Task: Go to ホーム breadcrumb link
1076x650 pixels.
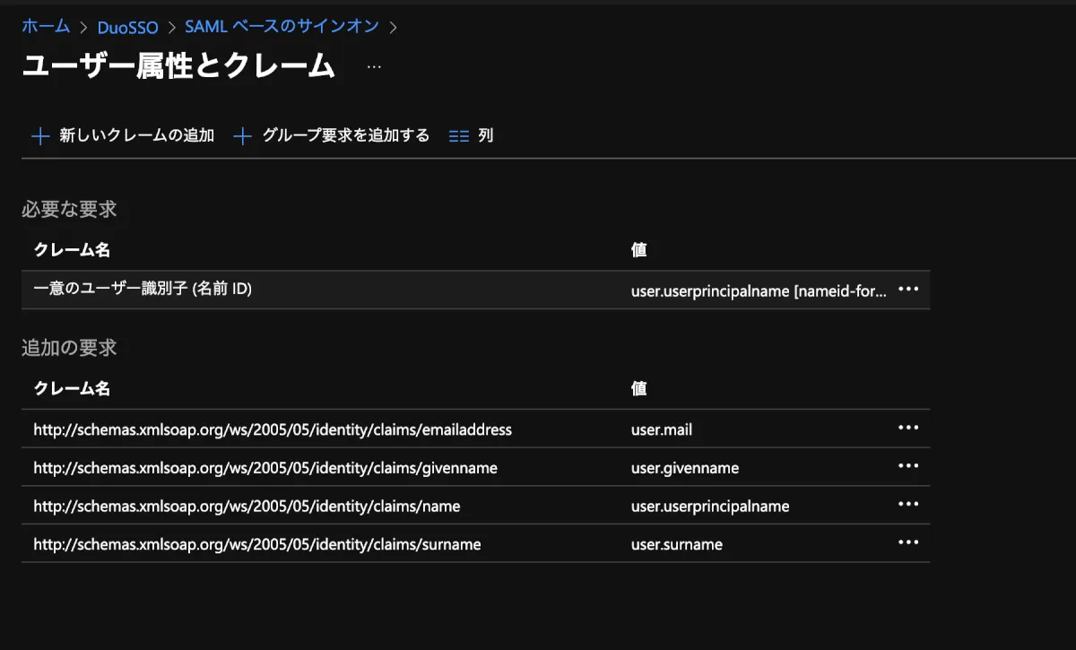Action: (46, 27)
